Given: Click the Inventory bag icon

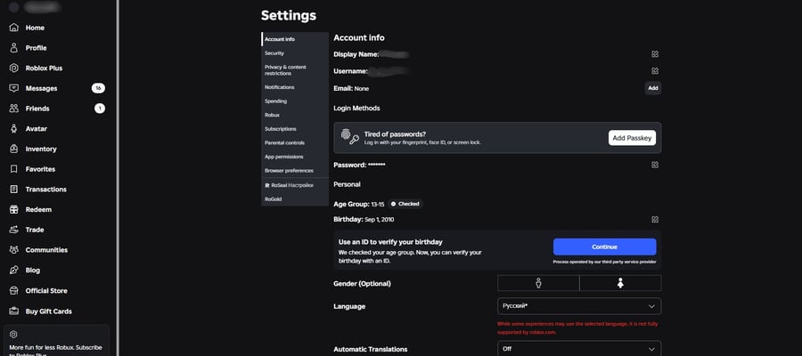Looking at the screenshot, I should tap(13, 149).
